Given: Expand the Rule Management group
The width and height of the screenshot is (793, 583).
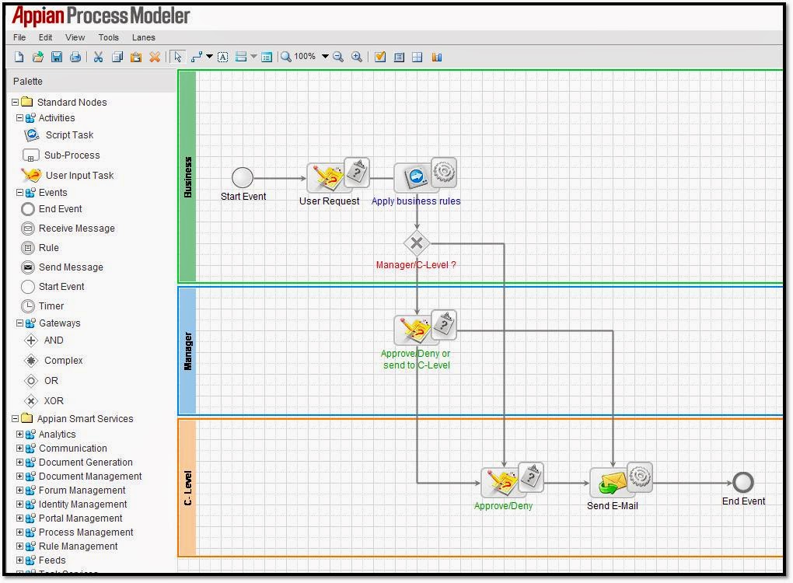Looking at the screenshot, I should (19, 546).
